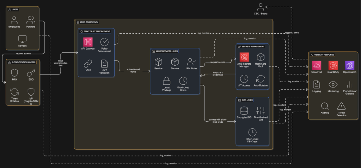Select the Fine-Grained IAM sliders icon

[261, 111]
